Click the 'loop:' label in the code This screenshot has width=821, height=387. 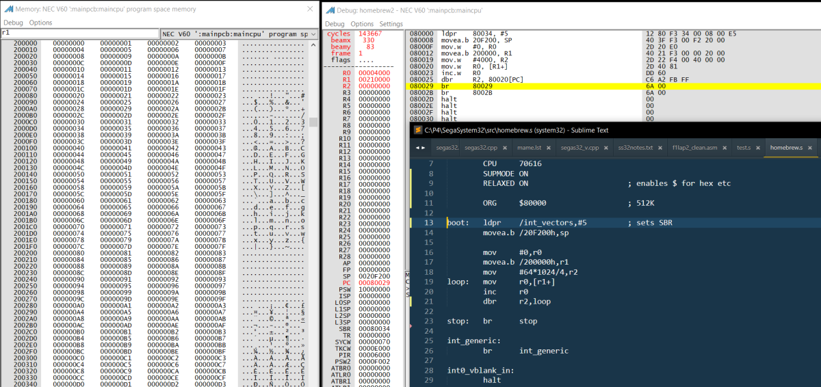tap(458, 282)
